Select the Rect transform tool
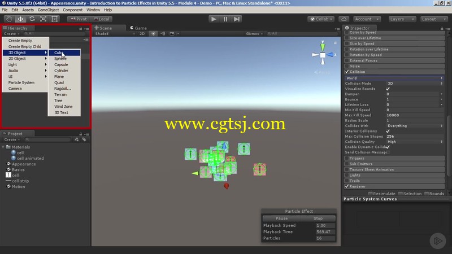 54,19
